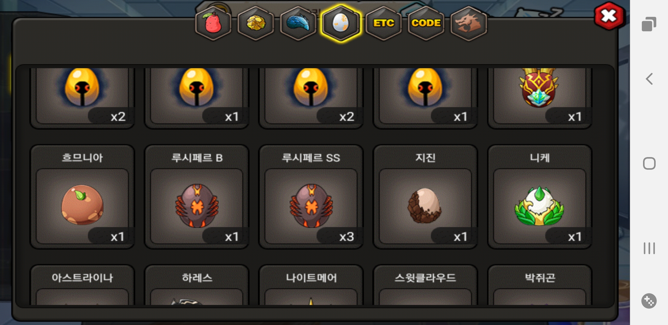Select the gold ore category tab

pos(256,23)
